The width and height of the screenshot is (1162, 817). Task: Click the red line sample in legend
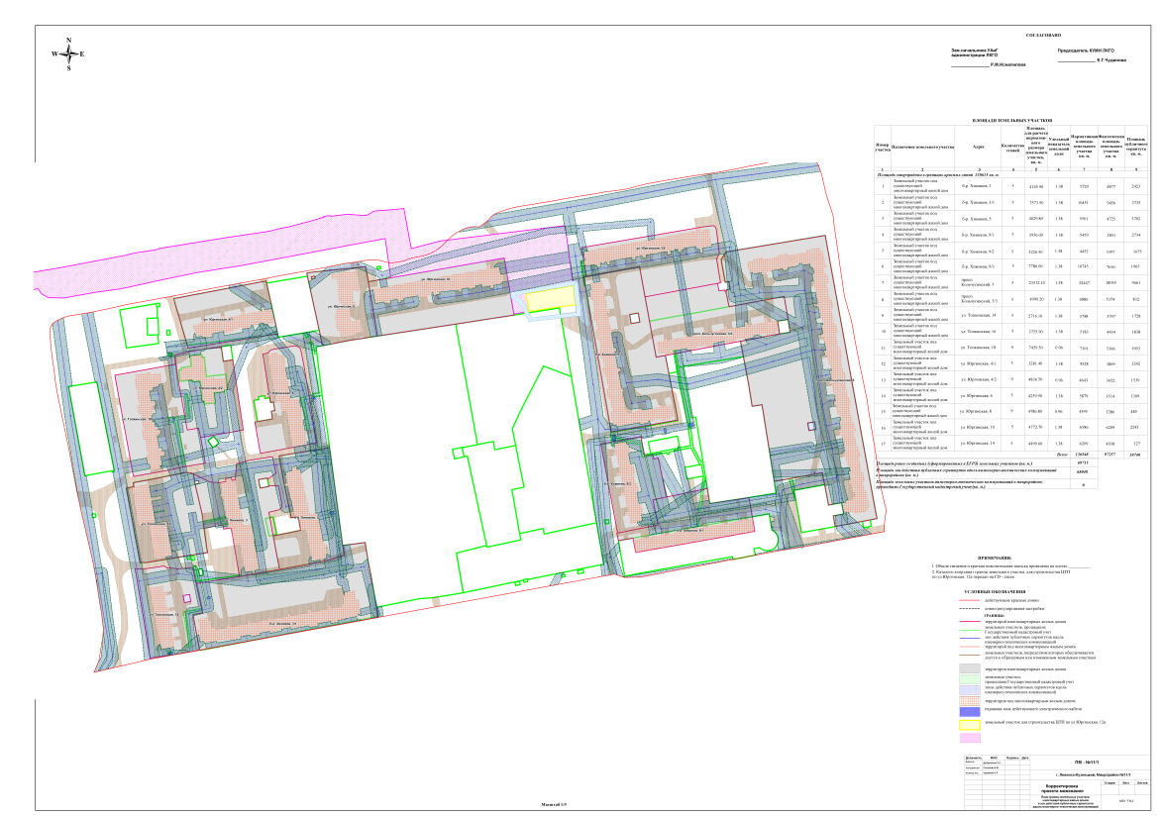click(970, 601)
